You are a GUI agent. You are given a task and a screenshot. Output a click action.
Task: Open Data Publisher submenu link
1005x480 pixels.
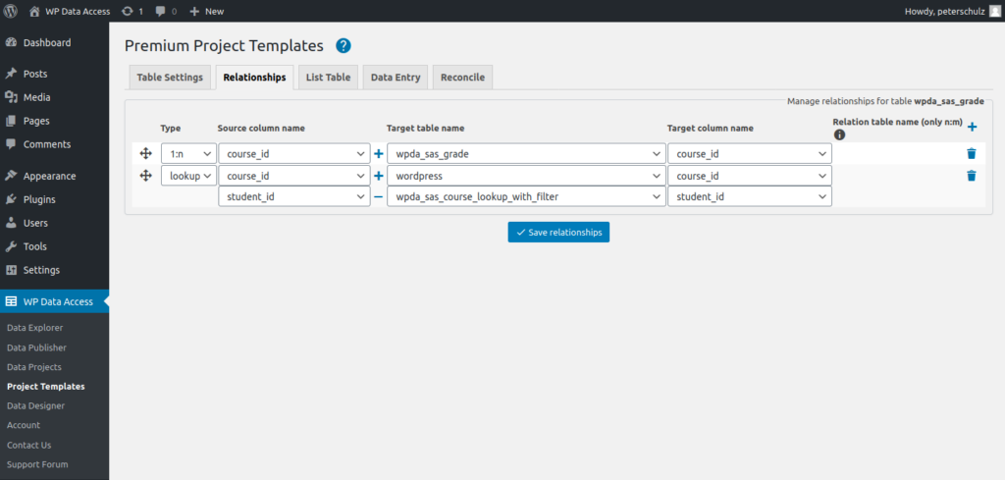click(36, 347)
